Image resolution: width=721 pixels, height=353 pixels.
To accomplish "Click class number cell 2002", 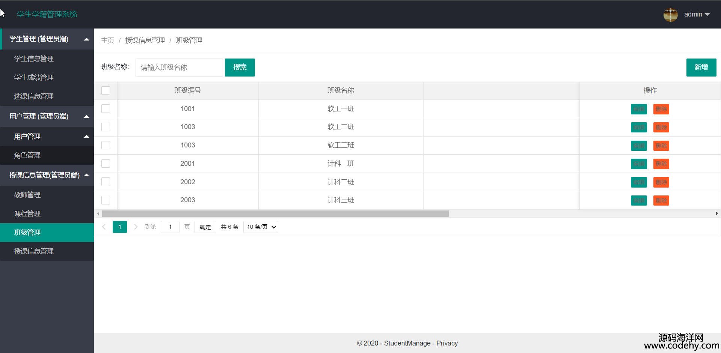I will pos(188,182).
